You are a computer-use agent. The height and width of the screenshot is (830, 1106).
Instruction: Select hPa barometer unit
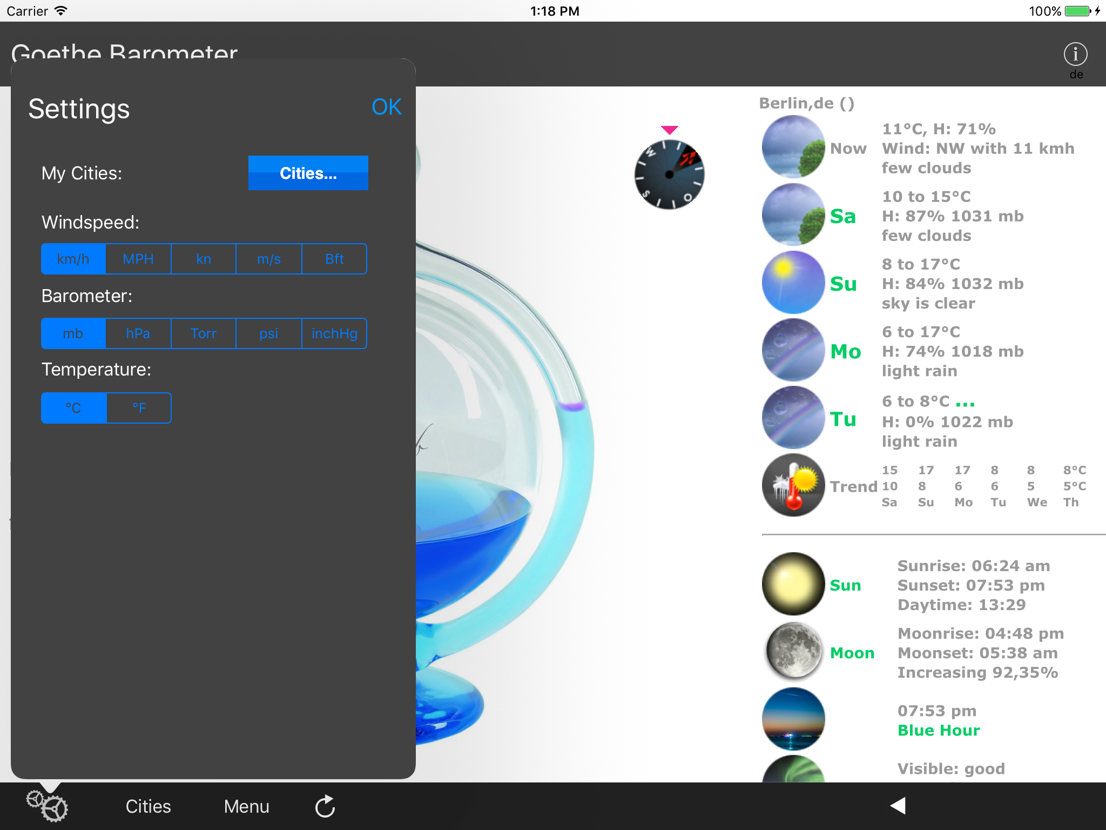tap(138, 333)
